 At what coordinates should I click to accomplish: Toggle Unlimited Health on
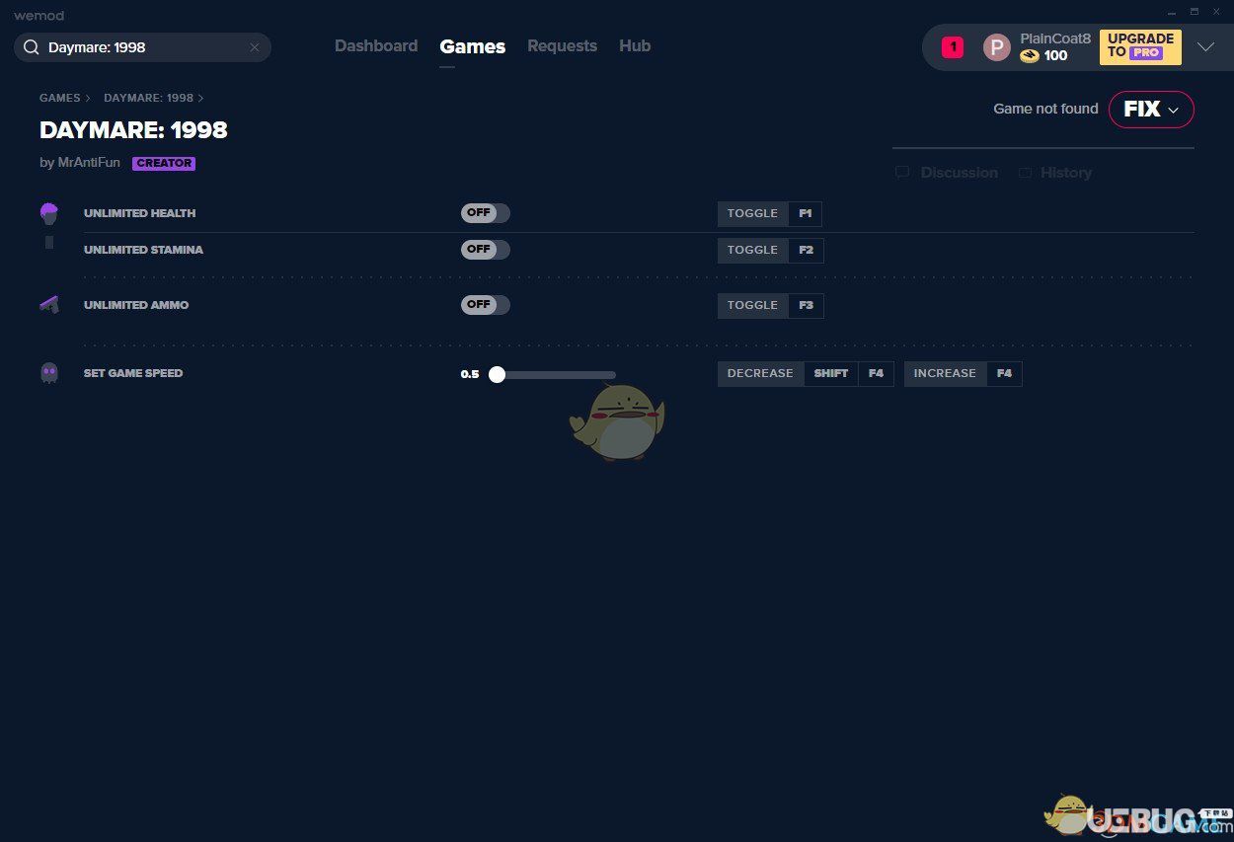[x=486, y=213]
